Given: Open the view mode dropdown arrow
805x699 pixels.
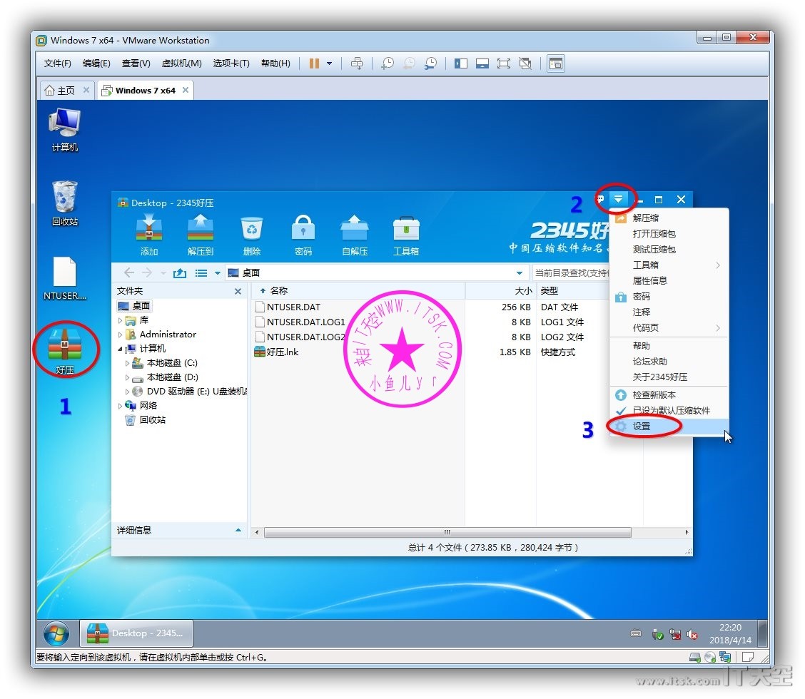Looking at the screenshot, I should coord(218,273).
